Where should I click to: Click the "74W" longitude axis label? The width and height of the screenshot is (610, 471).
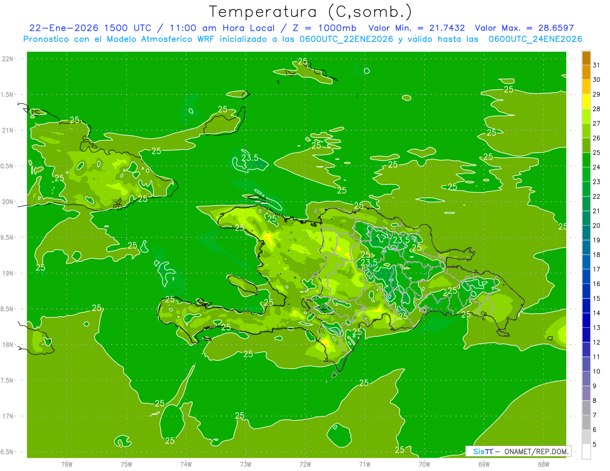186,464
